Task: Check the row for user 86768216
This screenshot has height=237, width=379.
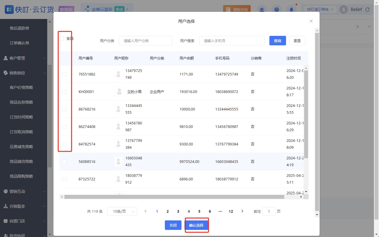Action: tap(64, 109)
